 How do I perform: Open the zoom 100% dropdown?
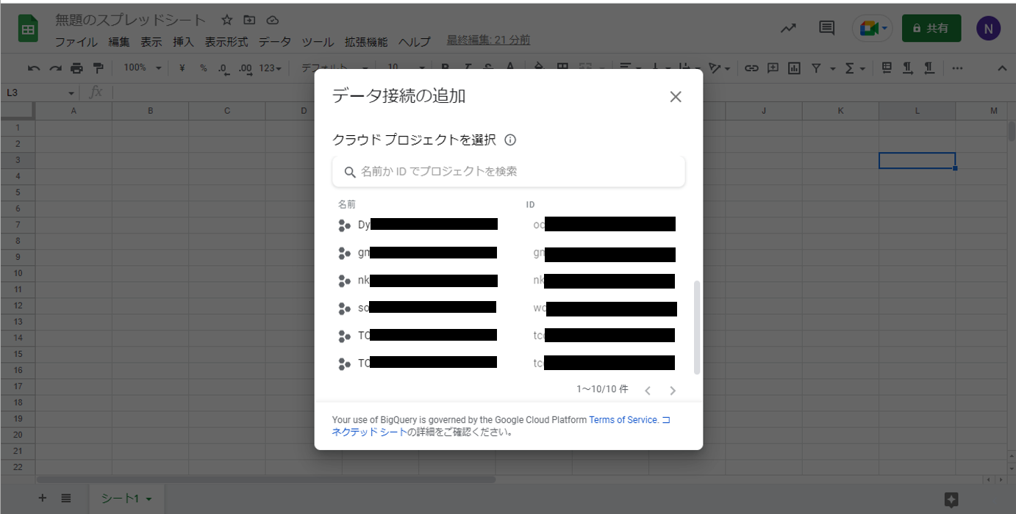click(142, 68)
